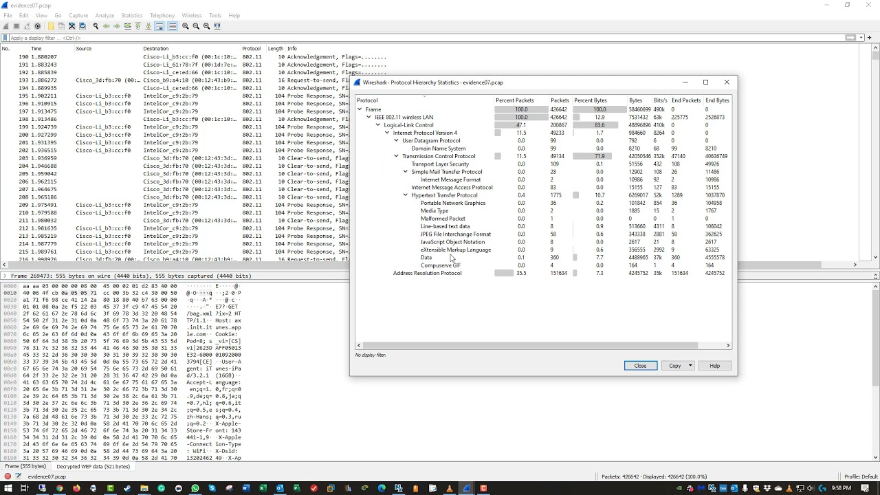Reset text to normal size

206,26
